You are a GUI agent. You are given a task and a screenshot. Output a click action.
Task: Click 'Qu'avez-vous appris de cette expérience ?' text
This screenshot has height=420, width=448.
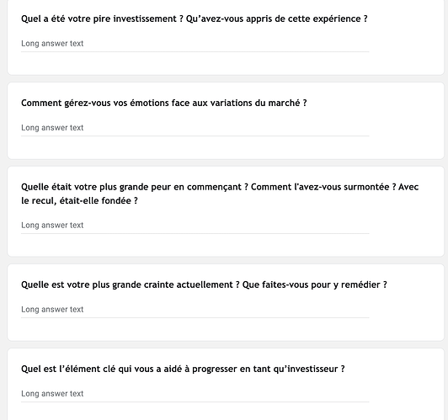pos(276,19)
